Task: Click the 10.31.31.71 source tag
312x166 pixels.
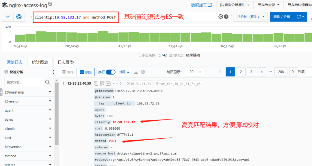Action: 139,84
